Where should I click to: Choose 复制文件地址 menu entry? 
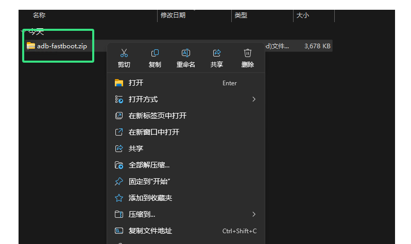(186, 231)
